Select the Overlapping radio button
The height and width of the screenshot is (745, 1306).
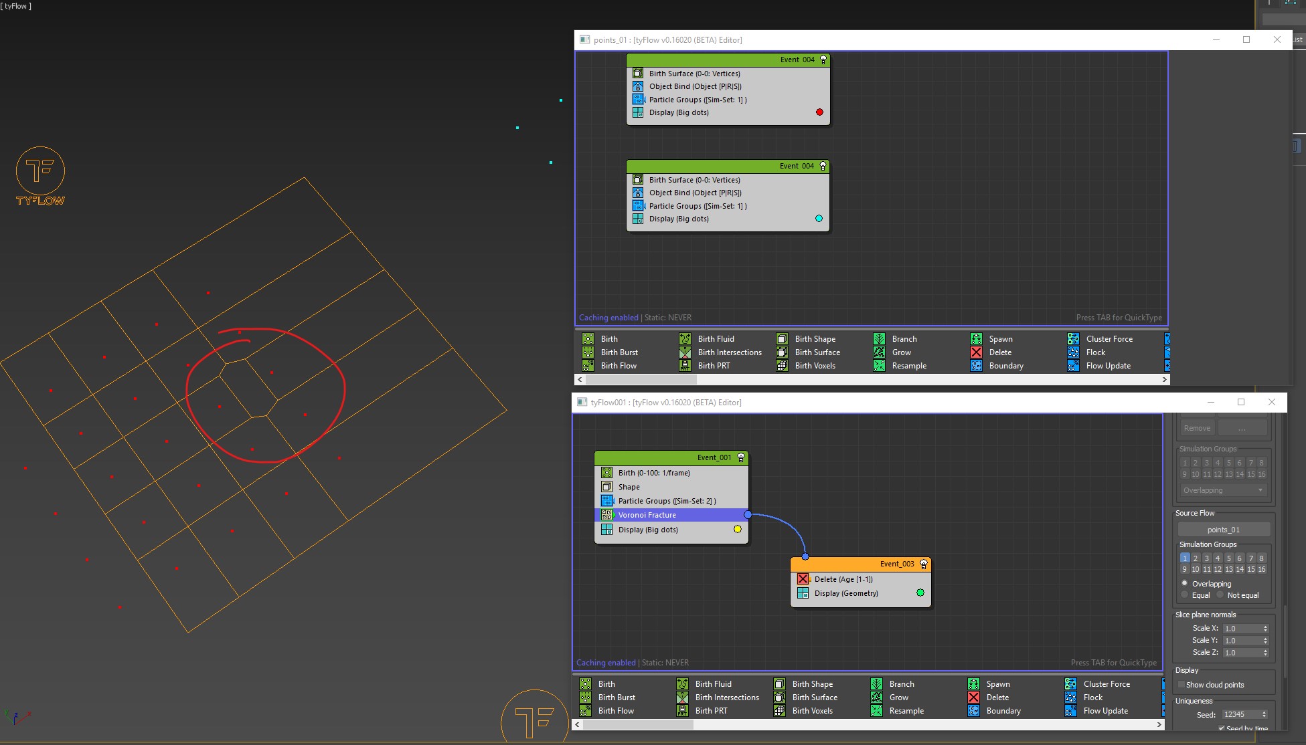pos(1184,583)
